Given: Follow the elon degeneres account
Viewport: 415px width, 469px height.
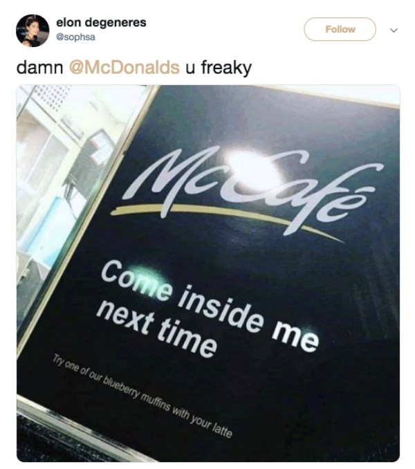Looking at the screenshot, I should (x=340, y=29).
